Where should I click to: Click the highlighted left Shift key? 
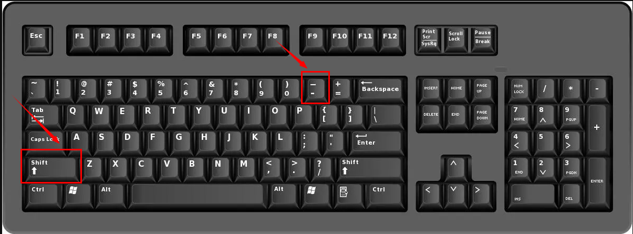pyautogui.click(x=51, y=167)
